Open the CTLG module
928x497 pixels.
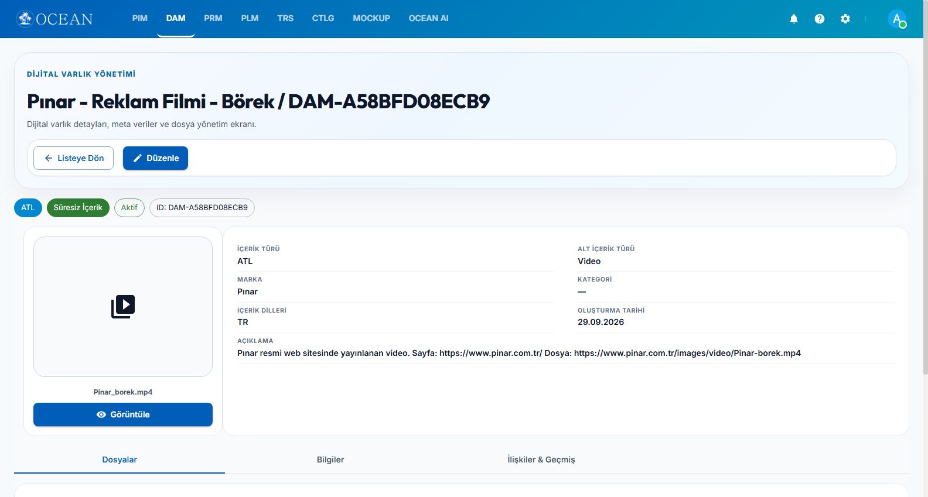click(x=323, y=18)
